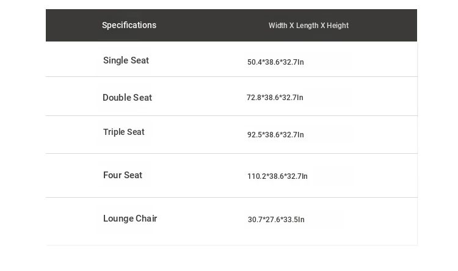This screenshot has width=458, height=271.
Task: Click the word Length in the header
Action: pos(307,26)
